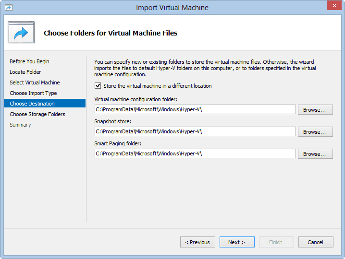Screen dimensions: 345x259
Task: Go to the Before You Begin step
Action: click(x=29, y=61)
